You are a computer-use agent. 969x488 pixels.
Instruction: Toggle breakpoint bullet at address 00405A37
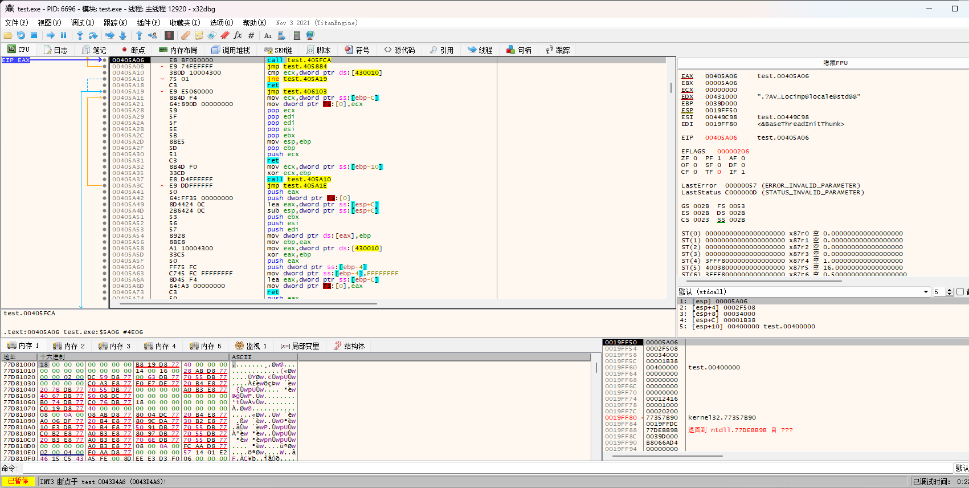pos(104,179)
